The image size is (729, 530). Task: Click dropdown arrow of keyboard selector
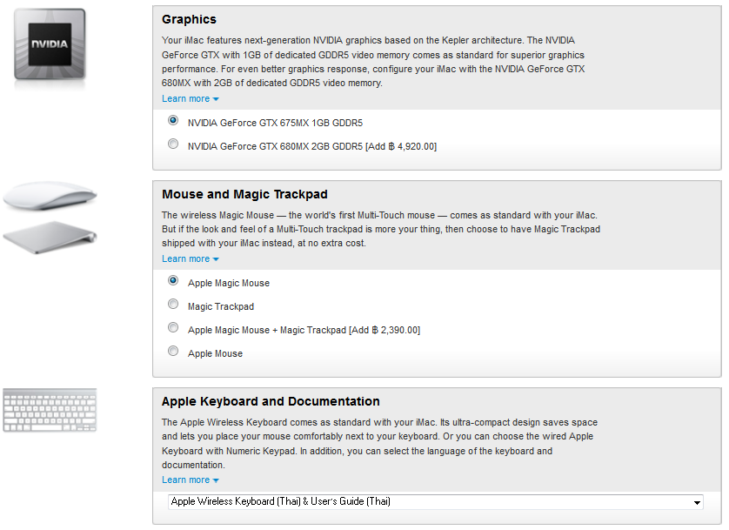(x=697, y=503)
